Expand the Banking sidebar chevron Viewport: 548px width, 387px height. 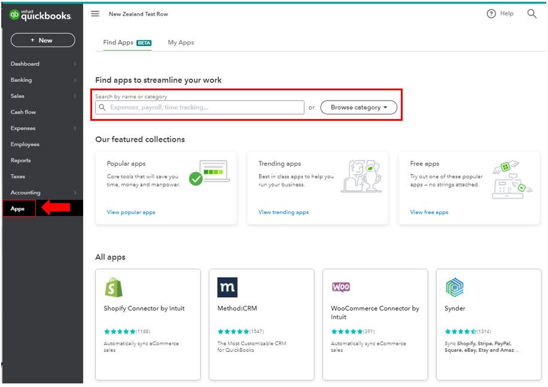(x=75, y=80)
